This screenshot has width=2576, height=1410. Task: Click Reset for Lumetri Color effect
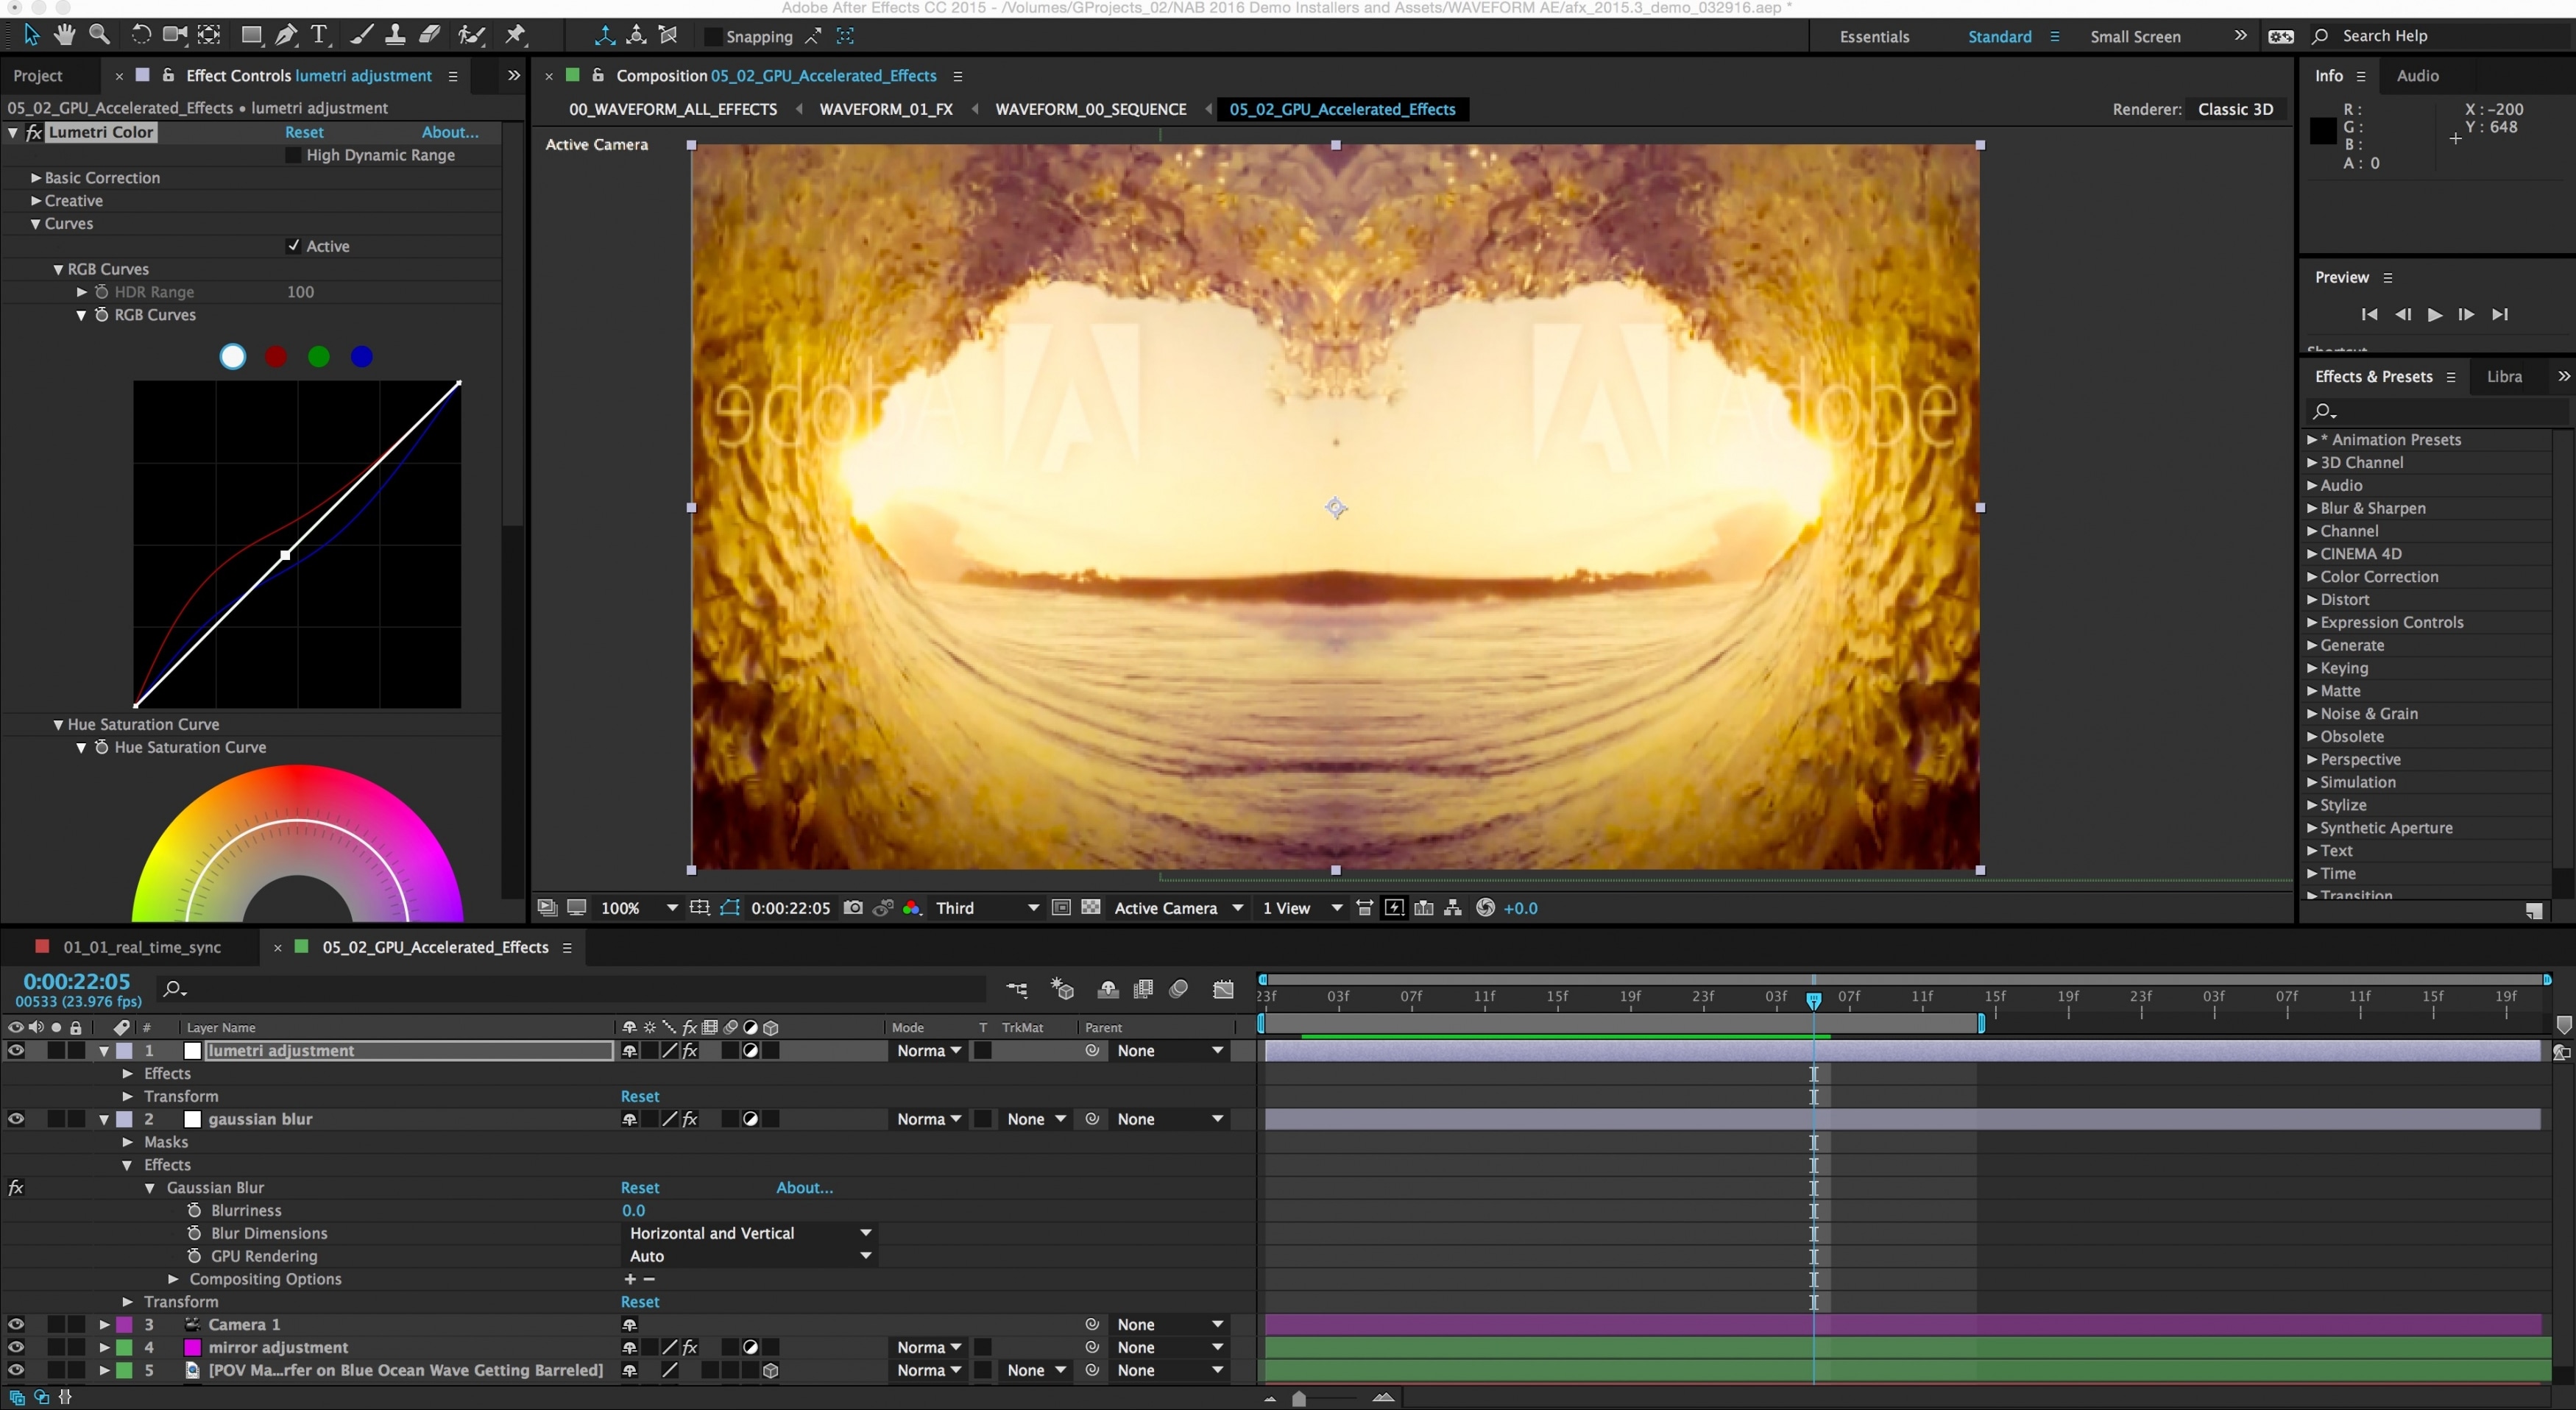coord(304,132)
